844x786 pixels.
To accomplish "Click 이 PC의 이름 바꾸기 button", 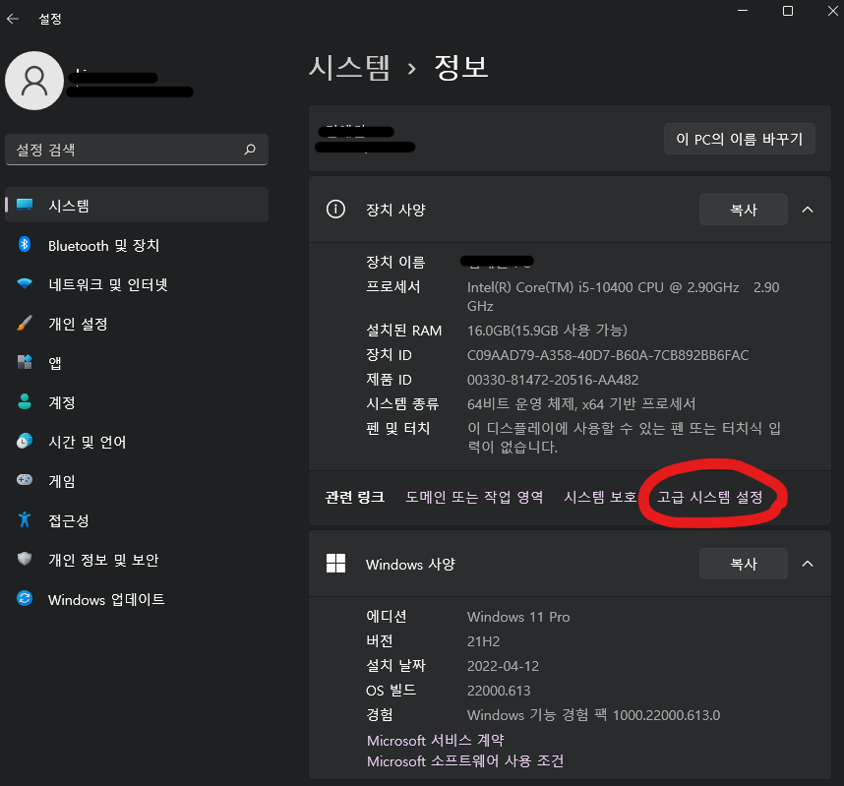I will pos(739,139).
